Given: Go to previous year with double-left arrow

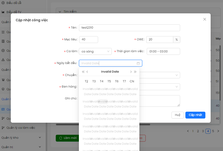Looking at the screenshot, I should (83, 72).
